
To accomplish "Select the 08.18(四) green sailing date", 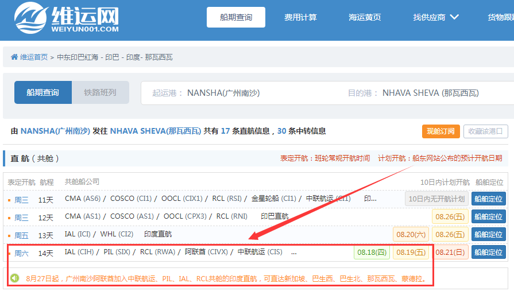I will [x=372, y=252].
